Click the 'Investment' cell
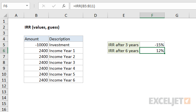This screenshot has width=196, height=112. point(66,45)
